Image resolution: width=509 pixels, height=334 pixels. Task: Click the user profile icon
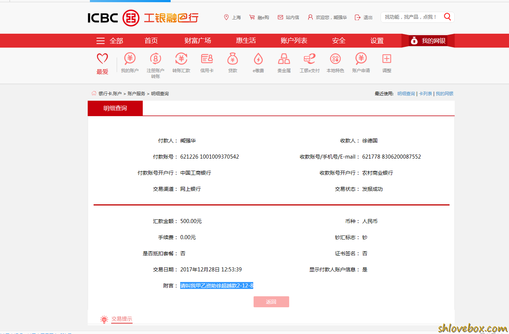pyautogui.click(x=310, y=17)
